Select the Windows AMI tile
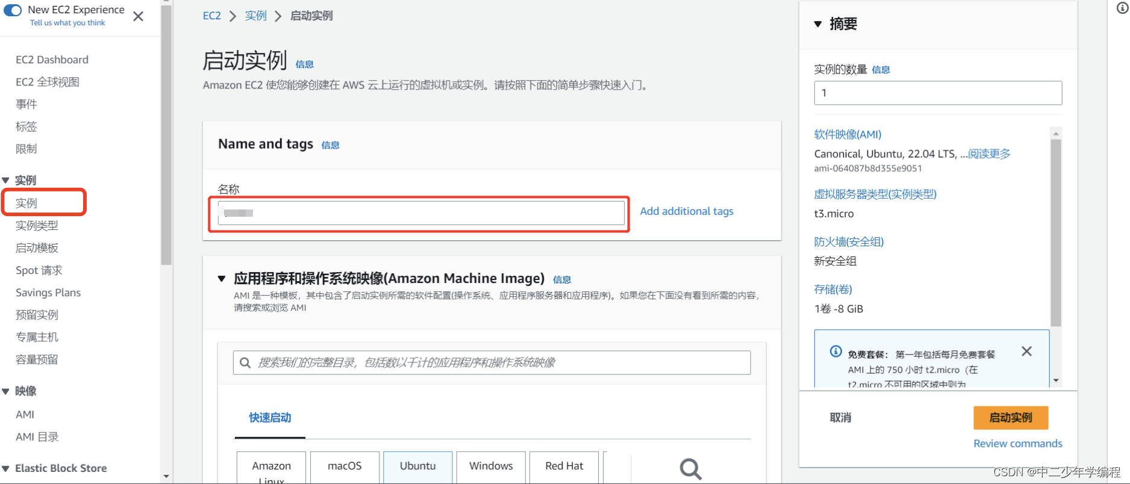 pos(491,468)
